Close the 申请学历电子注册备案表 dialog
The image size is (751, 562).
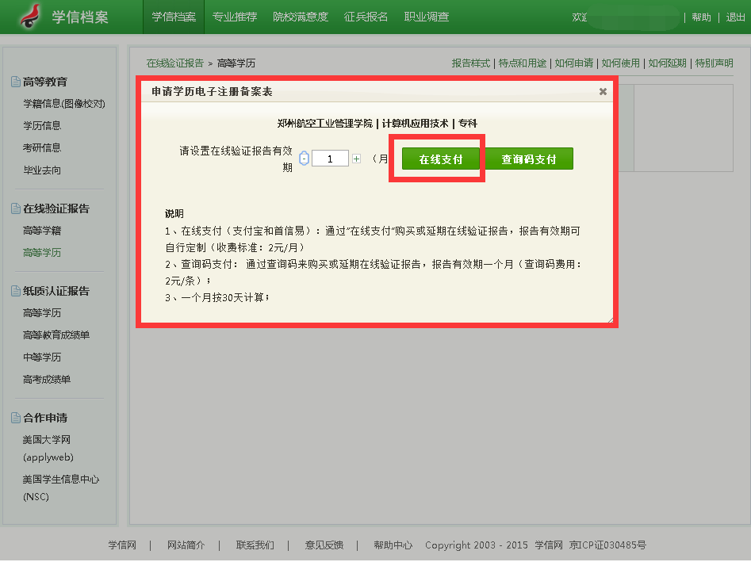[x=603, y=92]
